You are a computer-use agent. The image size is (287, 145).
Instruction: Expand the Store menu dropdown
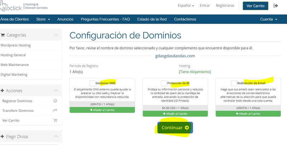[x=43, y=19]
